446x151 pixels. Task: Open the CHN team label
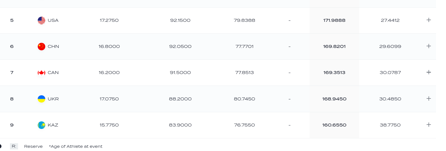point(53,47)
